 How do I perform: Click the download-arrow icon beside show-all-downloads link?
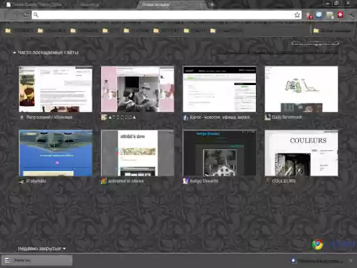pyautogui.click(x=293, y=260)
